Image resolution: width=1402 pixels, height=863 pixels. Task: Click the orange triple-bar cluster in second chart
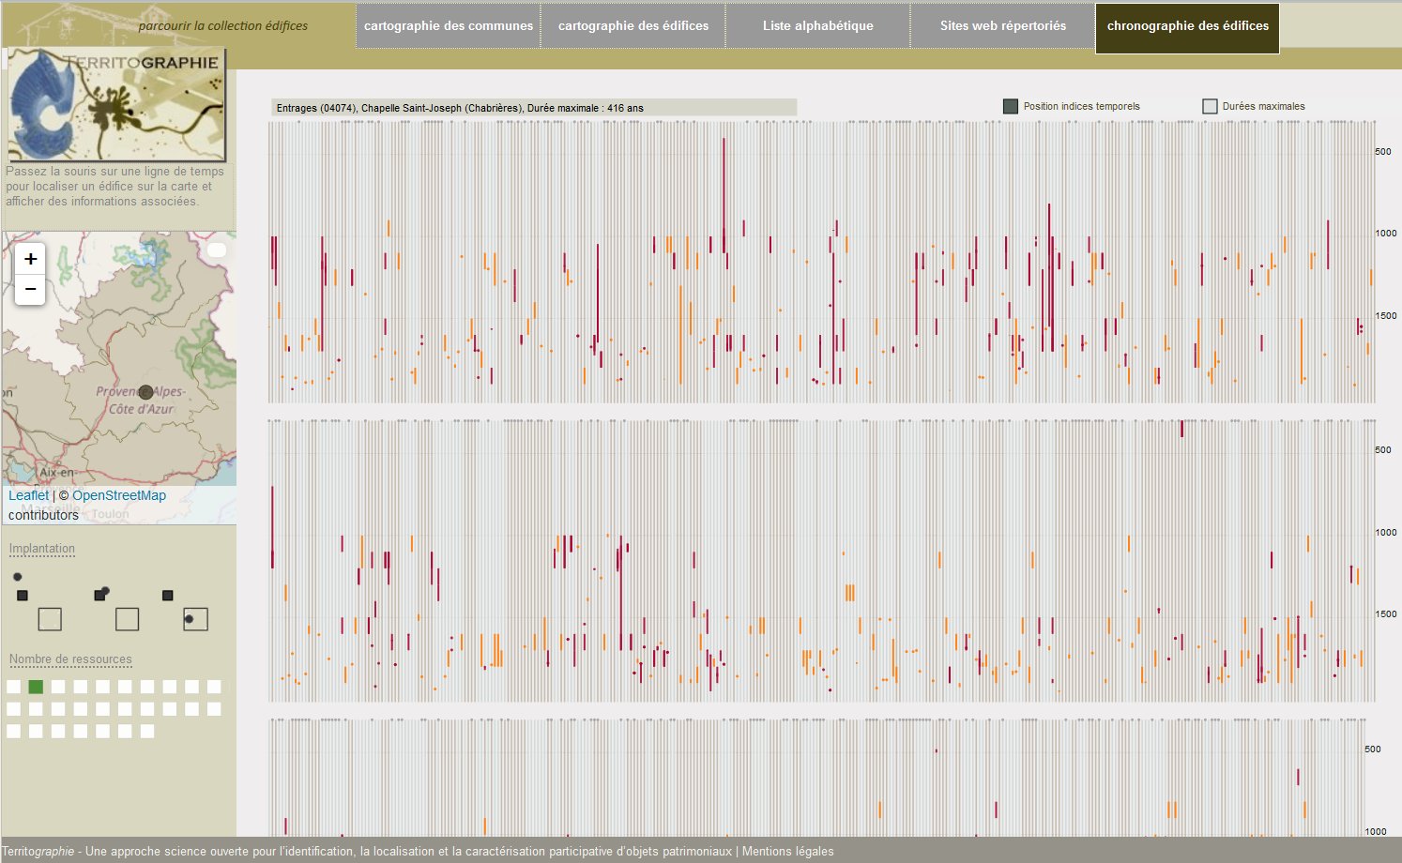tap(849, 593)
